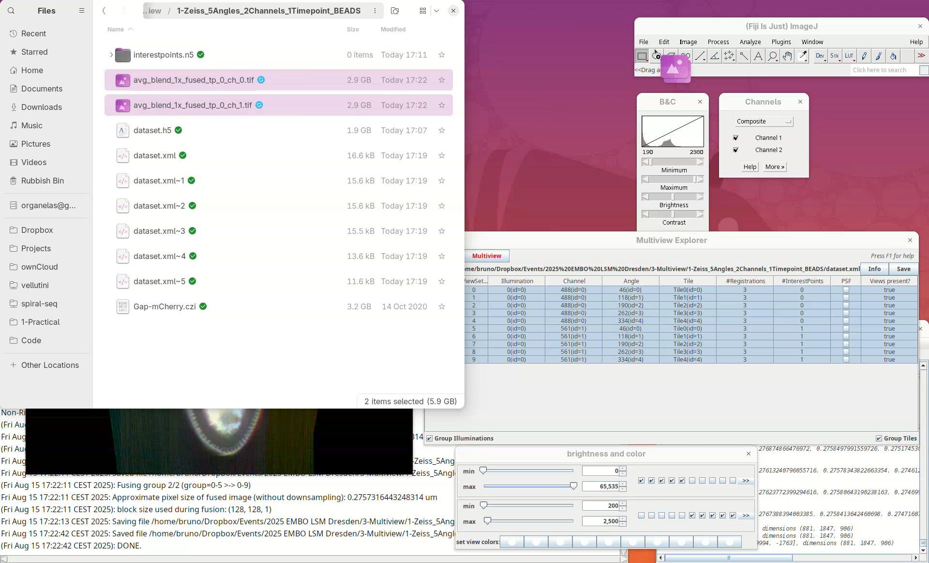Select the Angle tool
Viewport: 929px width, 563px height.
click(714, 56)
